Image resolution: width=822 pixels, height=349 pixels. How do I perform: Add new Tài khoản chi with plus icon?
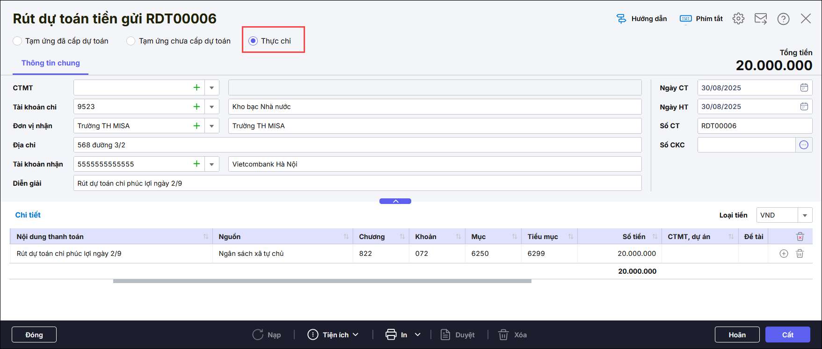click(196, 107)
